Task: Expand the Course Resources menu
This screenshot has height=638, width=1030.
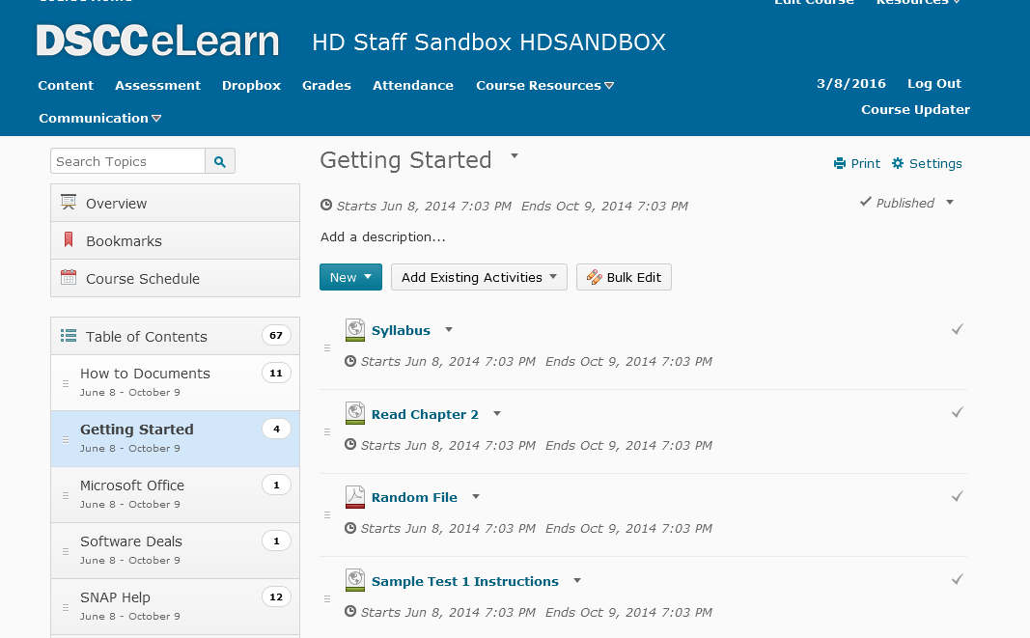Action: coord(544,85)
